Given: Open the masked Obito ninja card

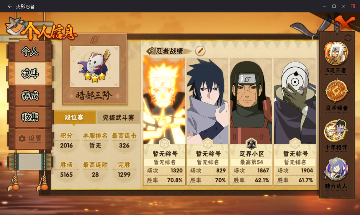Looking at the screenshot, I should [295, 121].
